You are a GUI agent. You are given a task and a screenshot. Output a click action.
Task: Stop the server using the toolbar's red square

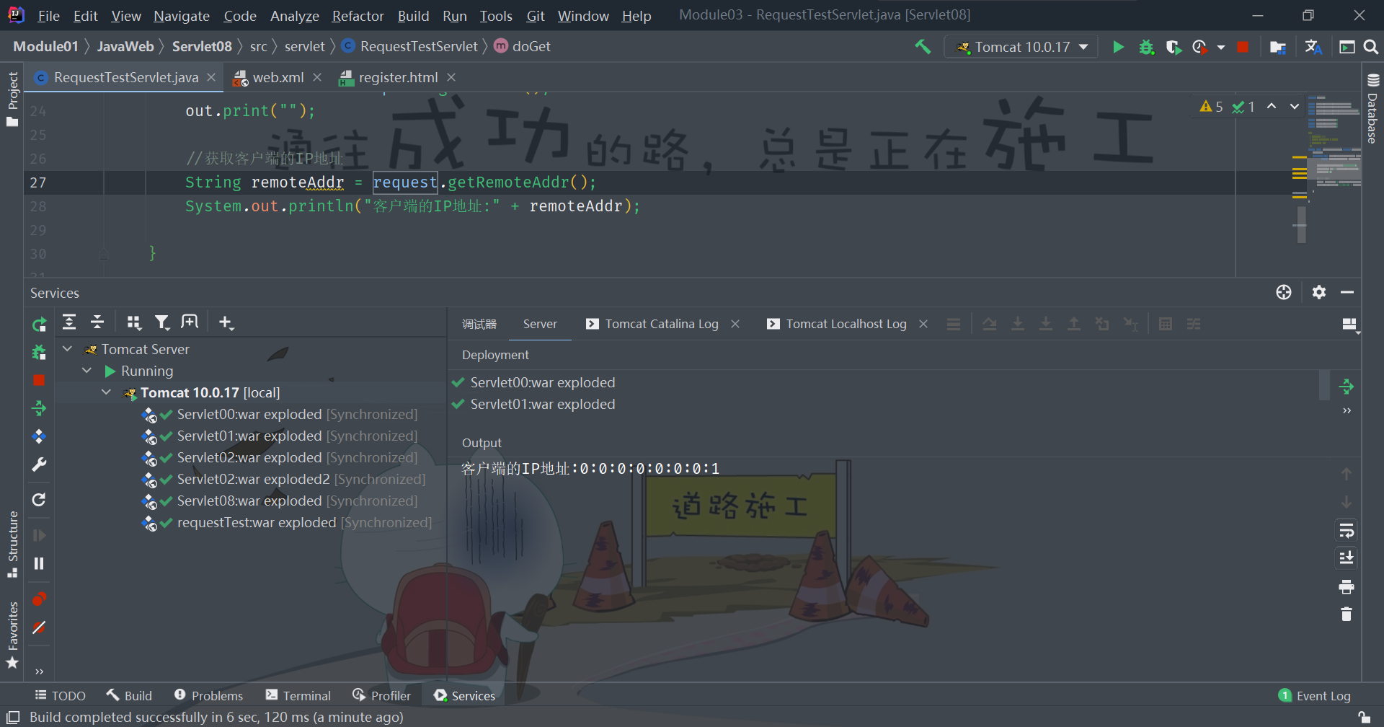point(1243,47)
